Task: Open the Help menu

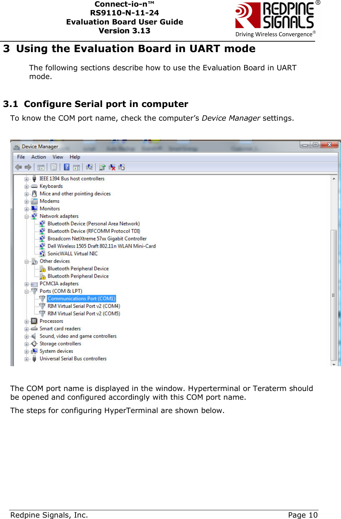Action: pyautogui.click(x=75, y=157)
